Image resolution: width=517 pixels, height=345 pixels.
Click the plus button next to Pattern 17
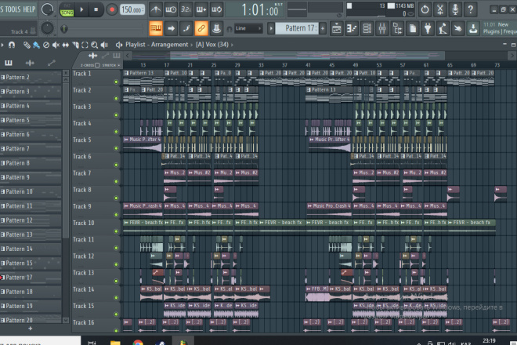pyautogui.click(x=323, y=28)
